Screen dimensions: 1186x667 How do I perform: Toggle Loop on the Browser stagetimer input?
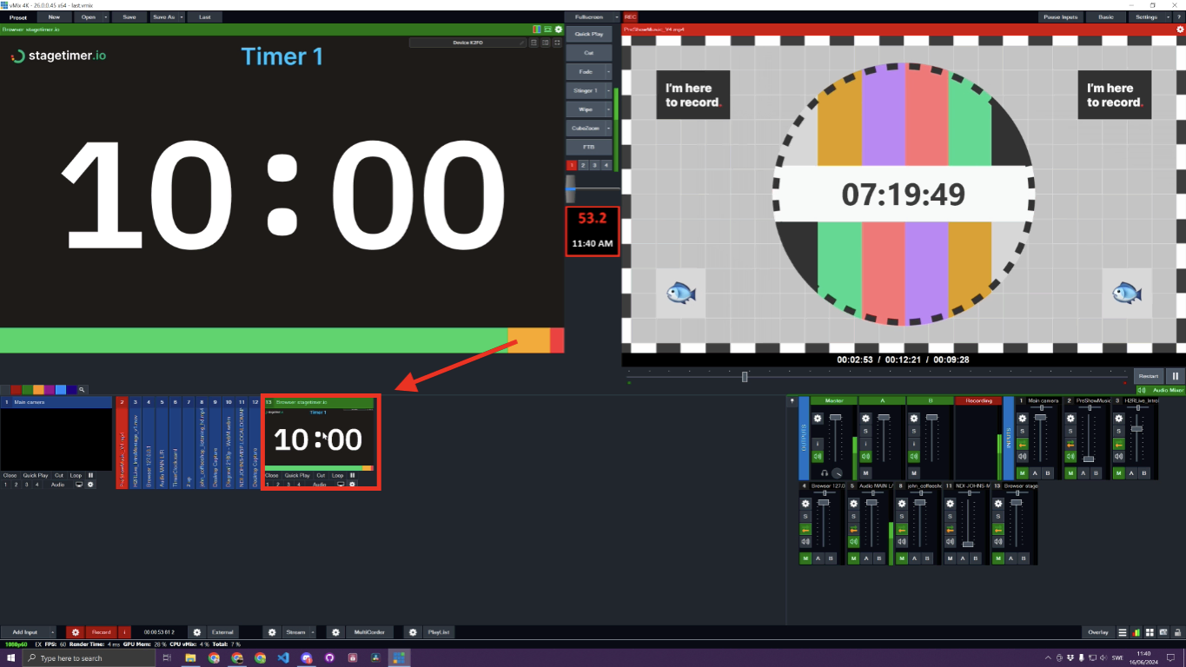coord(339,475)
